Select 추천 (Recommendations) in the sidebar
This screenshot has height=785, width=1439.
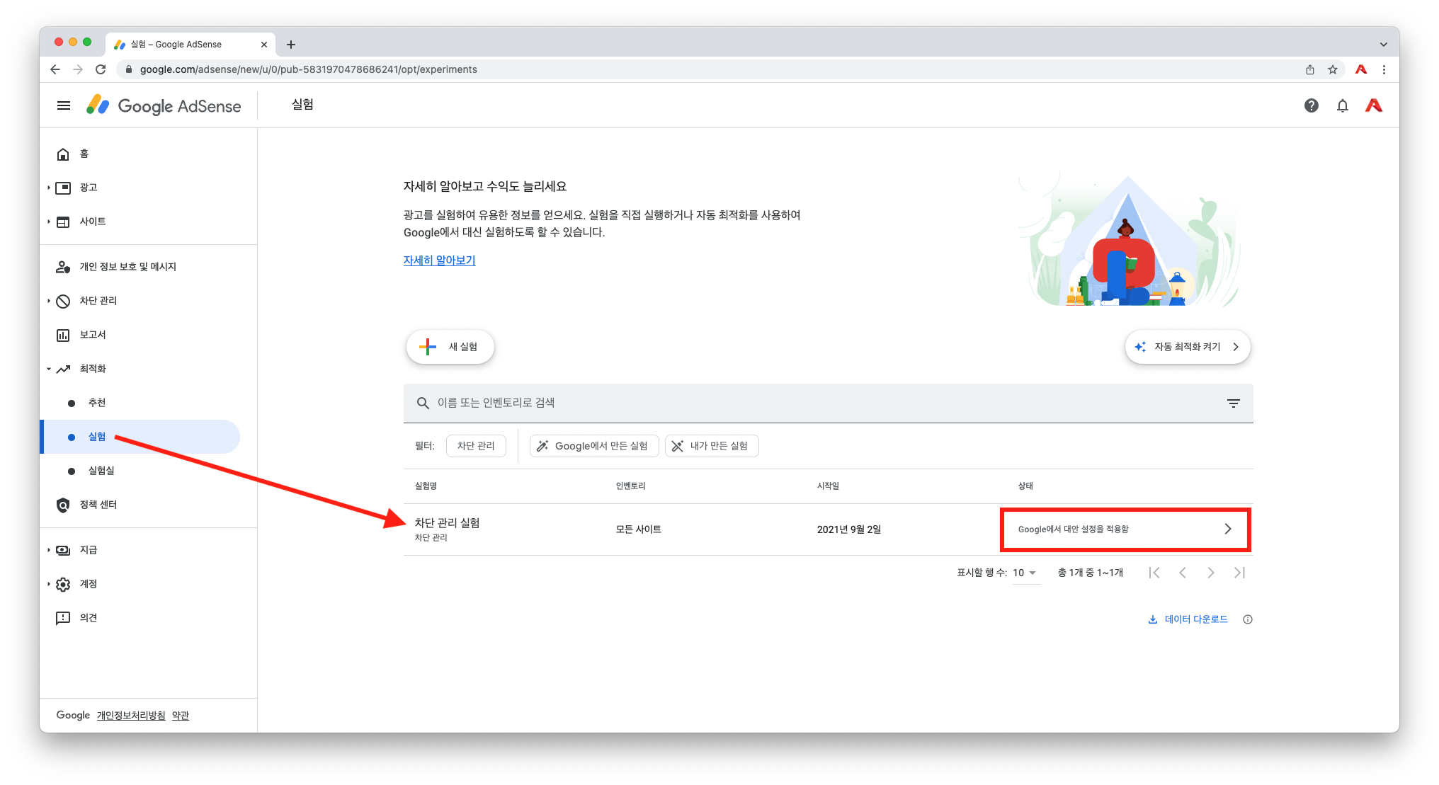tap(96, 403)
